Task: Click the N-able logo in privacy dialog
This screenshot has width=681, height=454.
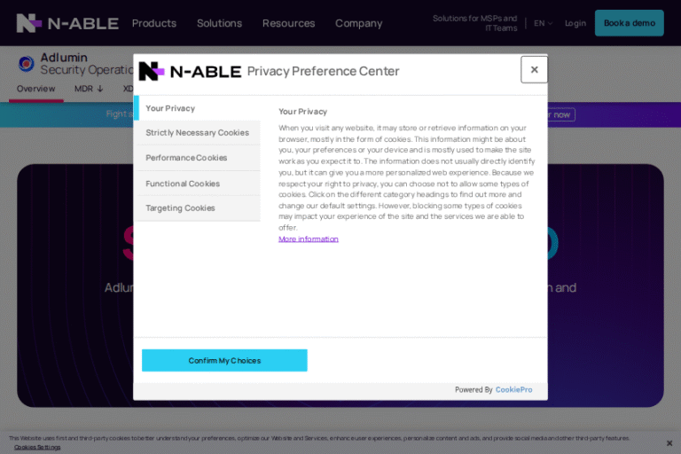Action: 190,71
